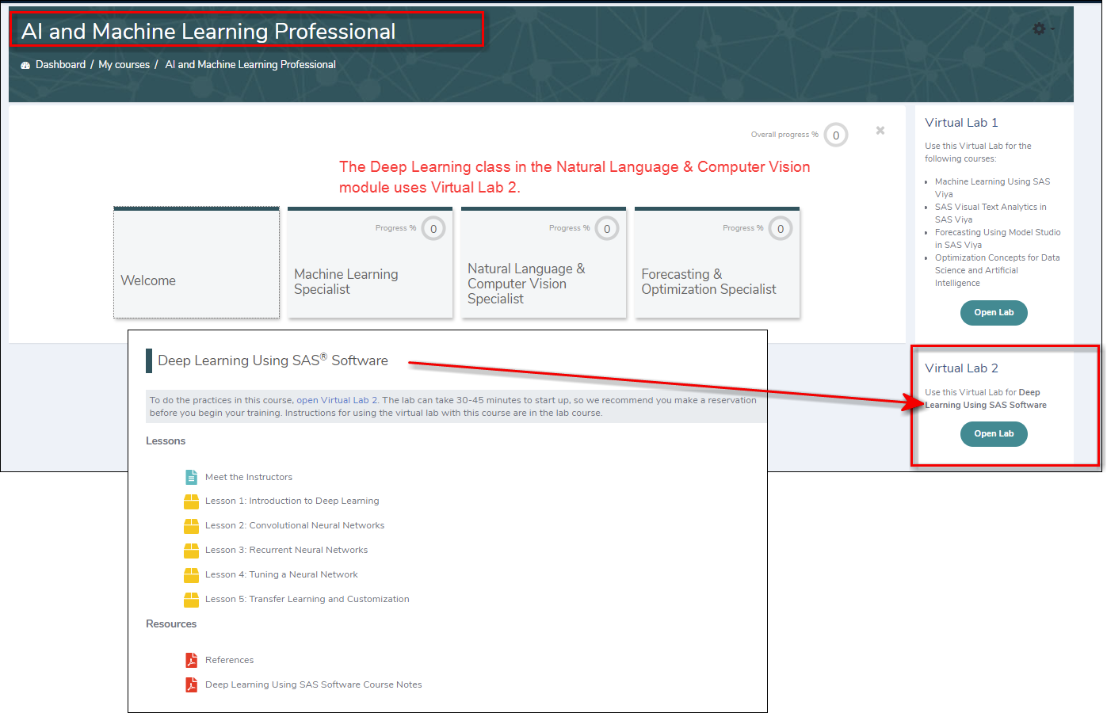Click the Lesson 2: Convolutional Neural Networks folder icon
1107x713 pixels.
(191, 525)
